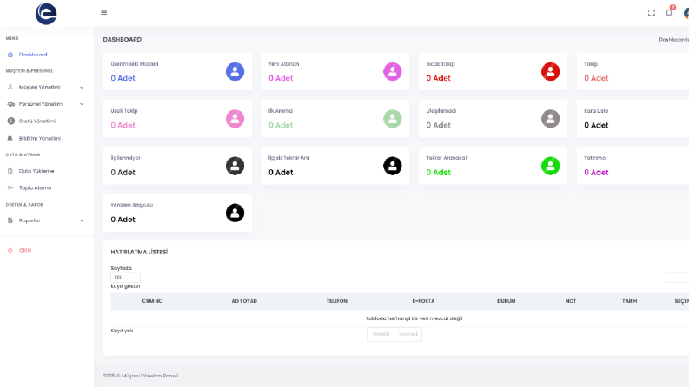Image resolution: width=689 pixels, height=387 pixels.
Task: Click the Yeniden Başvuru black user icon
Action: (235, 213)
